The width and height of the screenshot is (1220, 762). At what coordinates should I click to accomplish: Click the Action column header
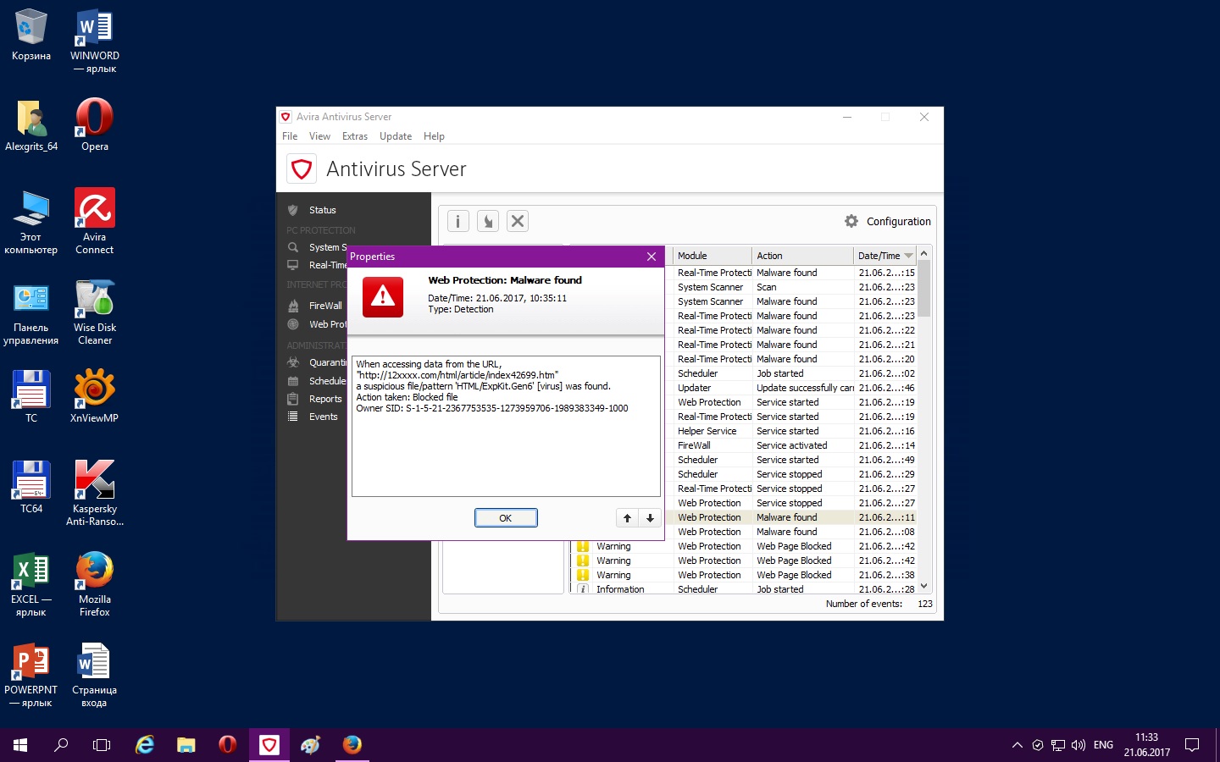pos(769,256)
